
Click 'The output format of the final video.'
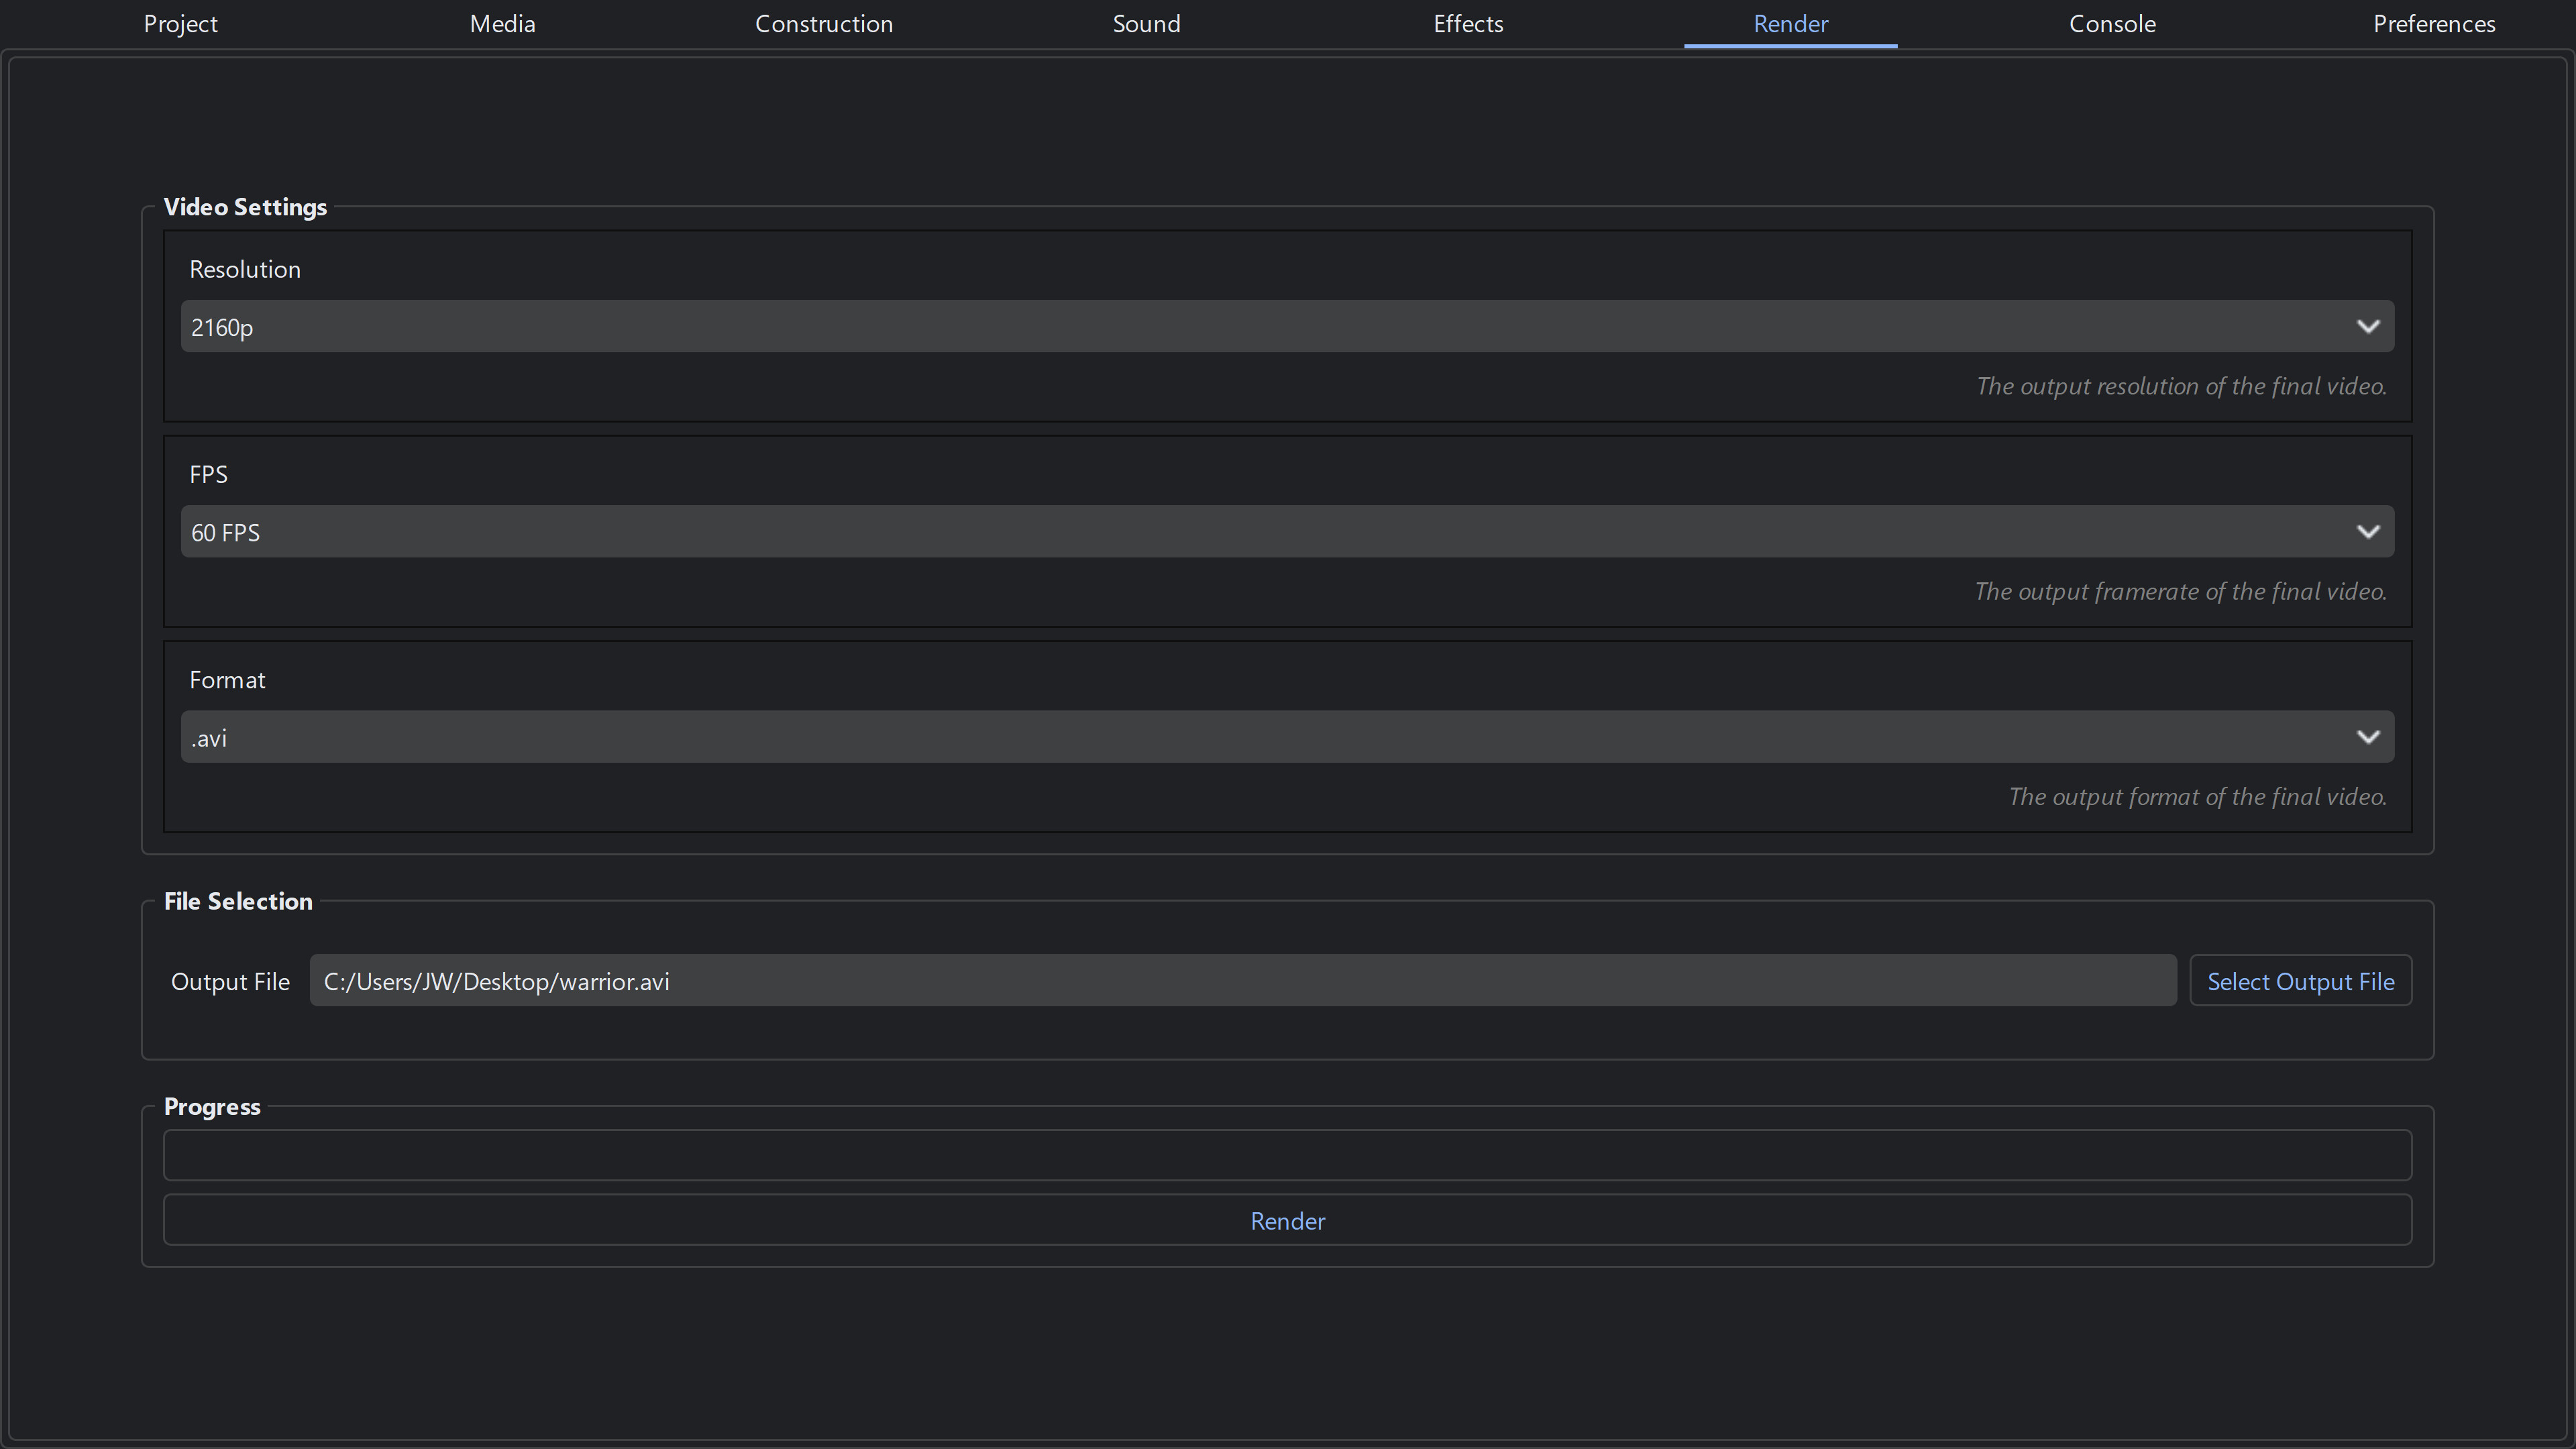[2197, 797]
